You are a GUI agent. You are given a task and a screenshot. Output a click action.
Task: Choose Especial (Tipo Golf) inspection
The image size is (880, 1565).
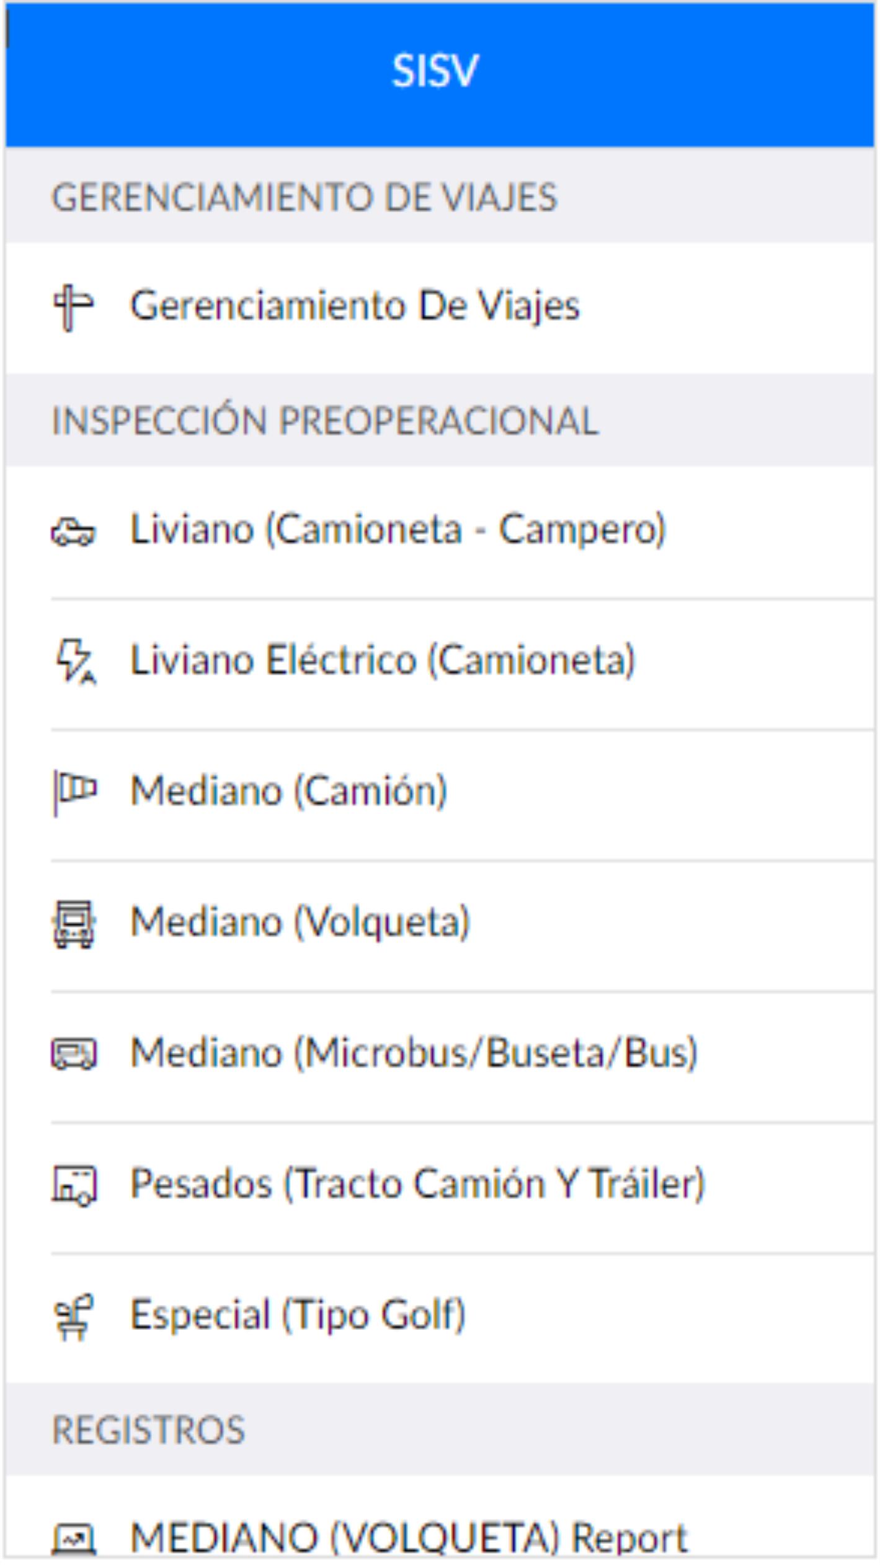[440, 1318]
